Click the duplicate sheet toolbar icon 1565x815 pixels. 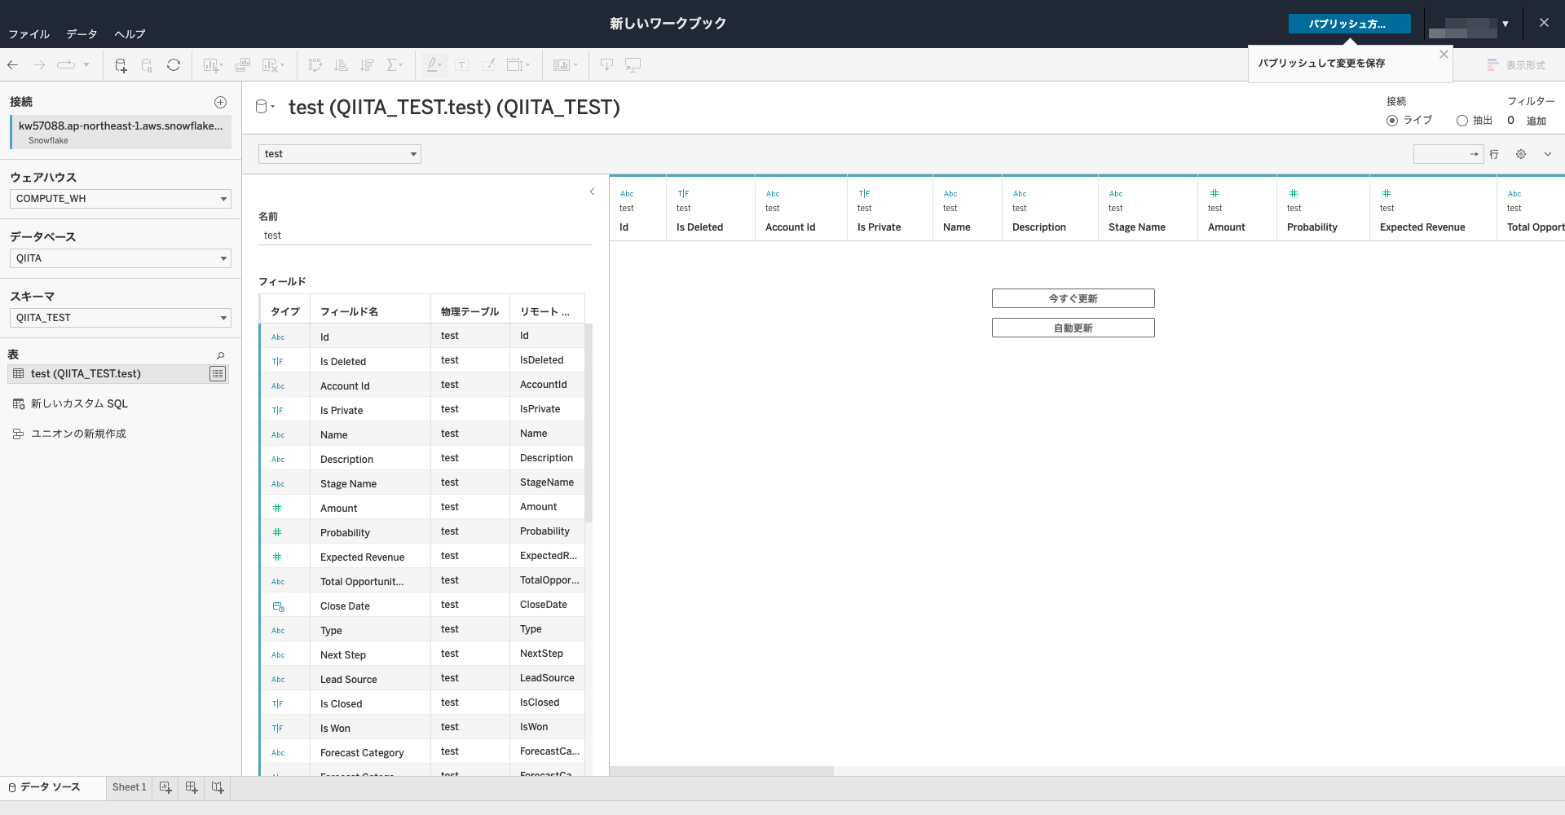pyautogui.click(x=243, y=65)
